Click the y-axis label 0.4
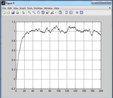 [13, 60]
